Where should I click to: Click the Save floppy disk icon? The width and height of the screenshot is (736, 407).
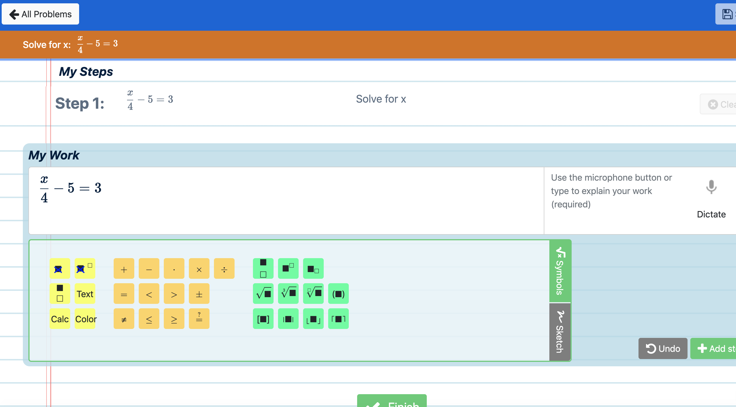pos(726,14)
